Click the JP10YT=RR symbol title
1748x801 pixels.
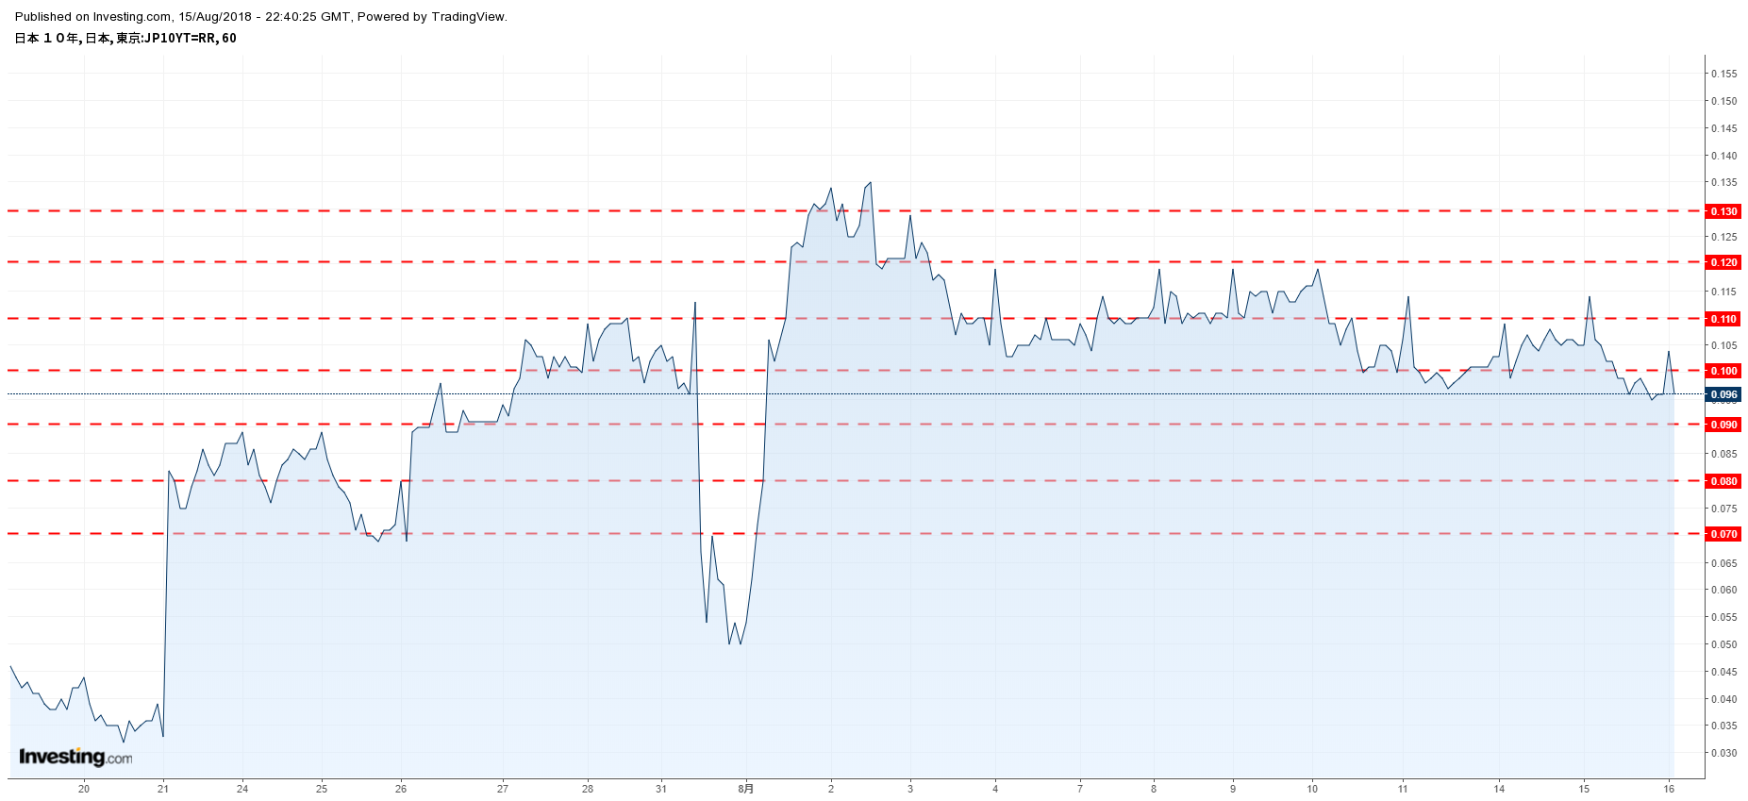click(x=125, y=39)
